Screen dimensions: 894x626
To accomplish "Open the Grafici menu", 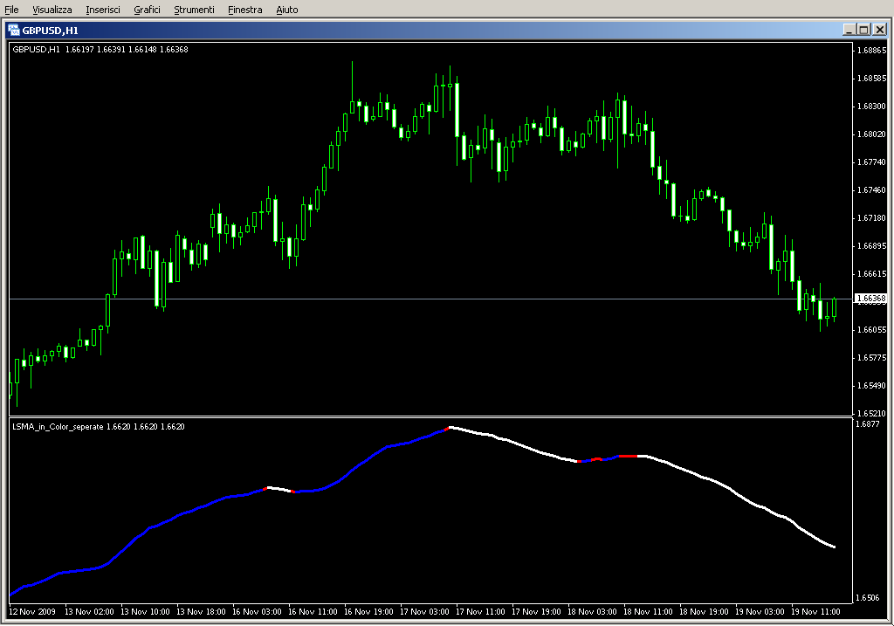I will (147, 10).
